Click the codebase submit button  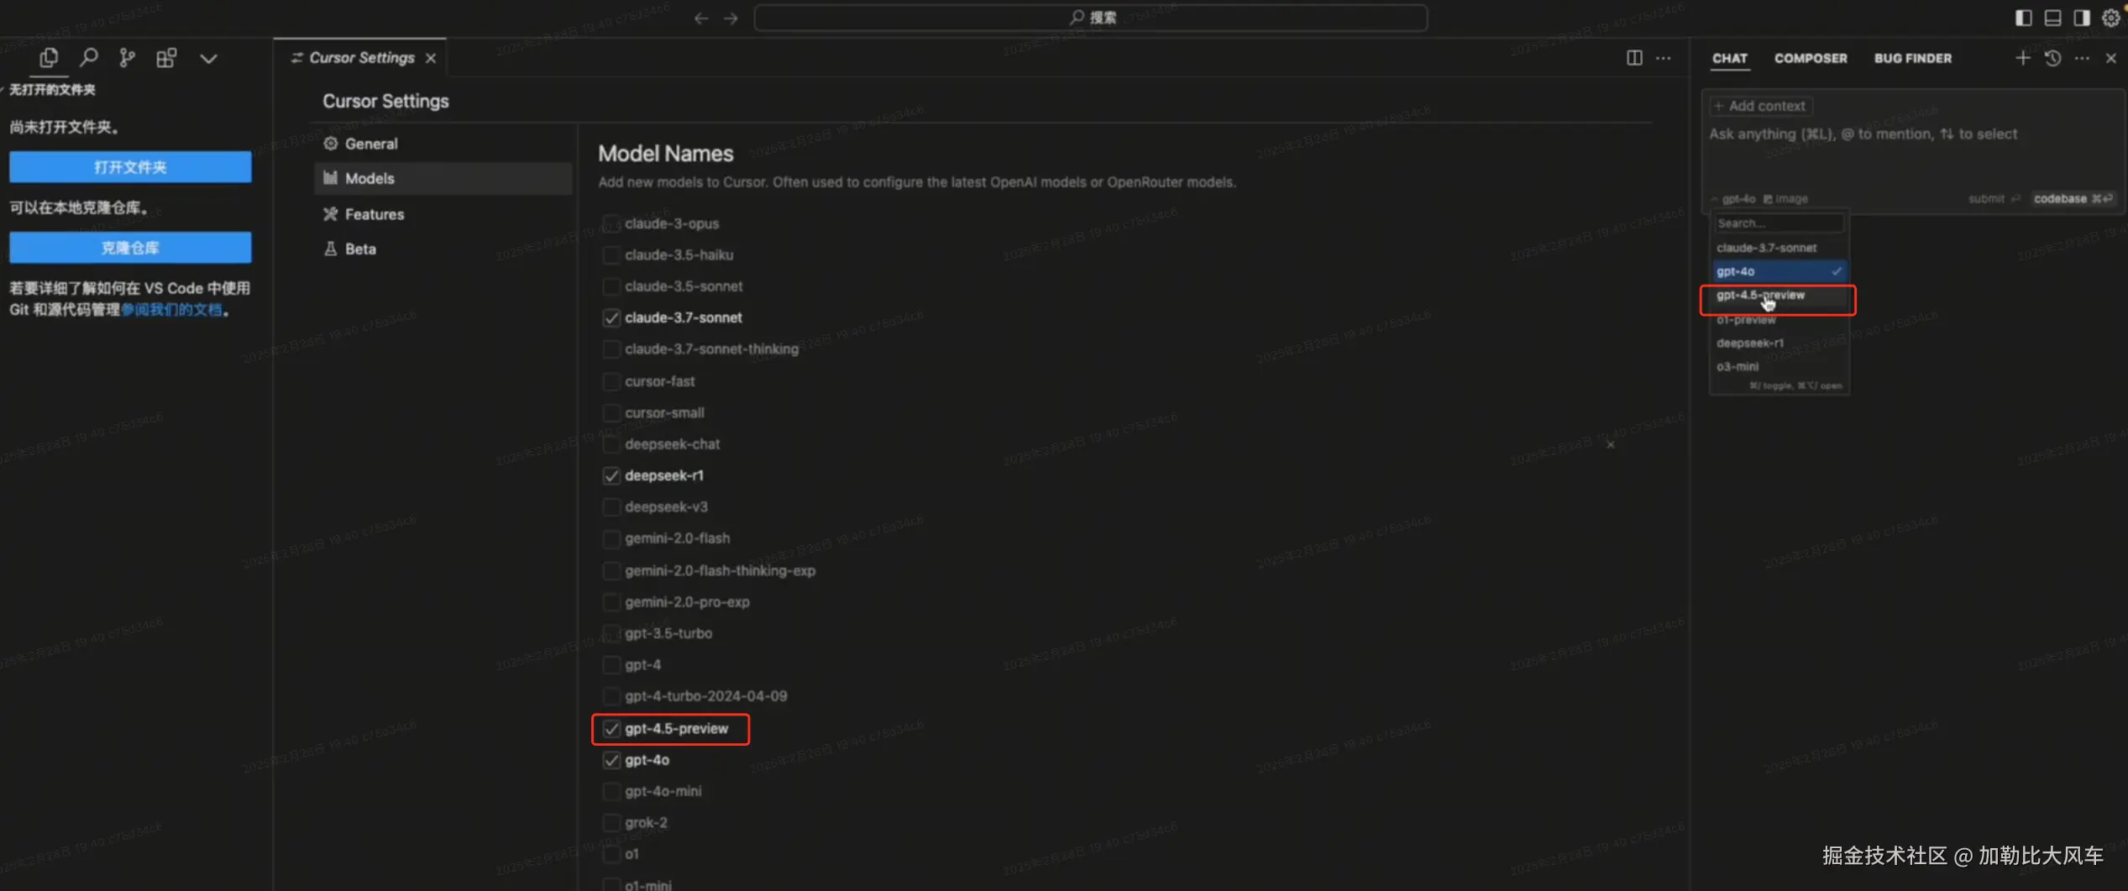coord(2072,199)
